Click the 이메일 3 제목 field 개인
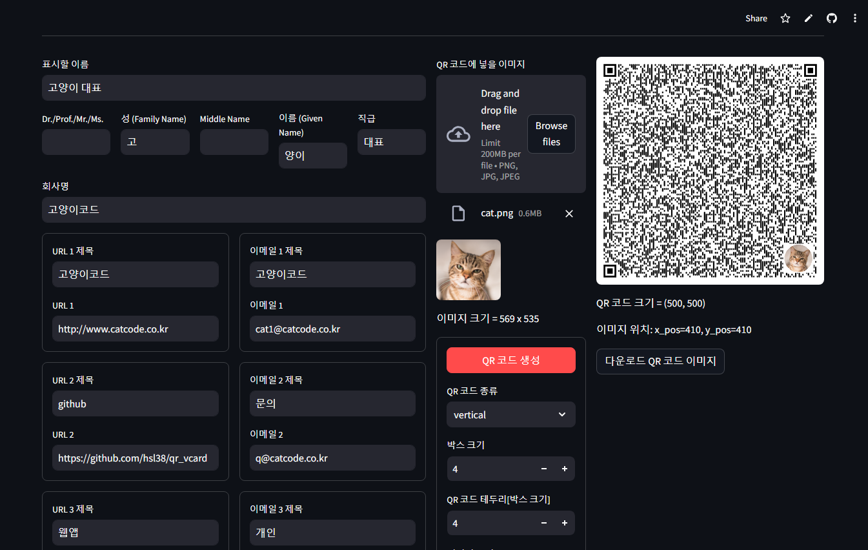Image resolution: width=868 pixels, height=550 pixels. [332, 533]
